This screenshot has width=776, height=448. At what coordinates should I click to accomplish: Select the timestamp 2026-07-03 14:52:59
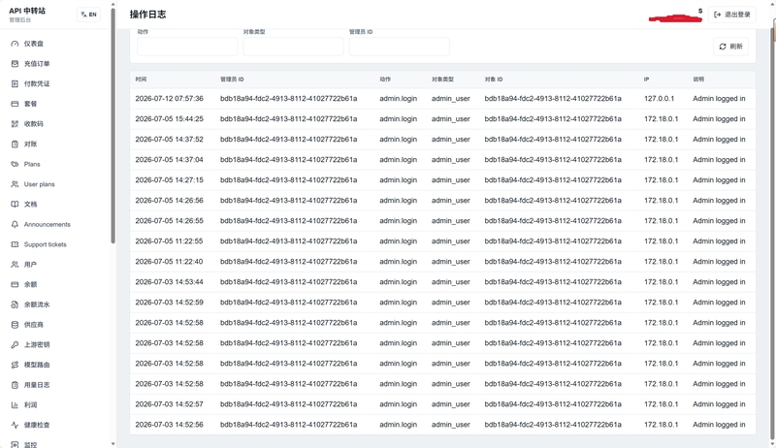[x=169, y=303]
